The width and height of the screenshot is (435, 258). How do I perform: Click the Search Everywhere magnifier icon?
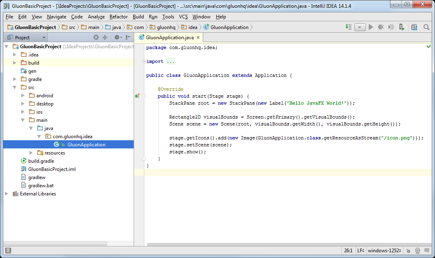tap(426, 27)
